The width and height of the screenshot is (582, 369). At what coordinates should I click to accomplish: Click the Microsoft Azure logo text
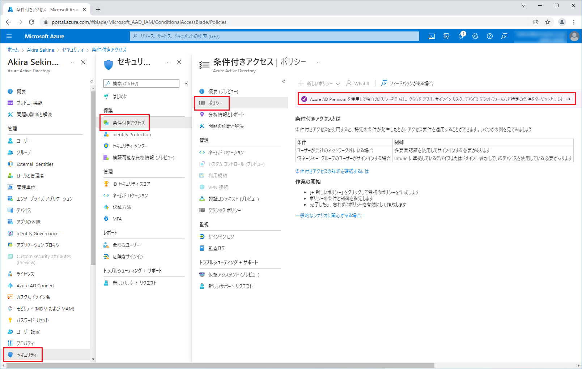pos(44,36)
